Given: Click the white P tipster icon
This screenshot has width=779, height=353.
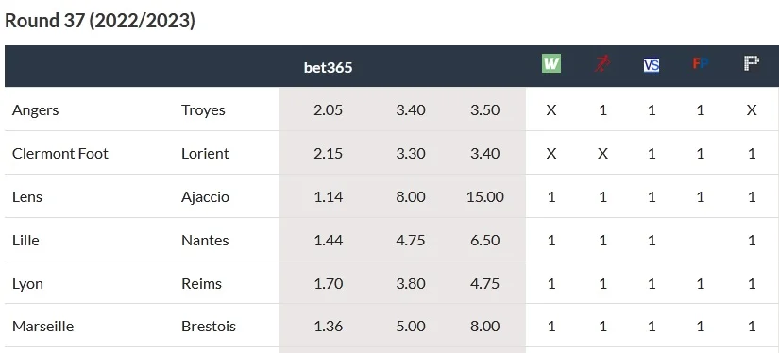Looking at the screenshot, I should tap(752, 63).
